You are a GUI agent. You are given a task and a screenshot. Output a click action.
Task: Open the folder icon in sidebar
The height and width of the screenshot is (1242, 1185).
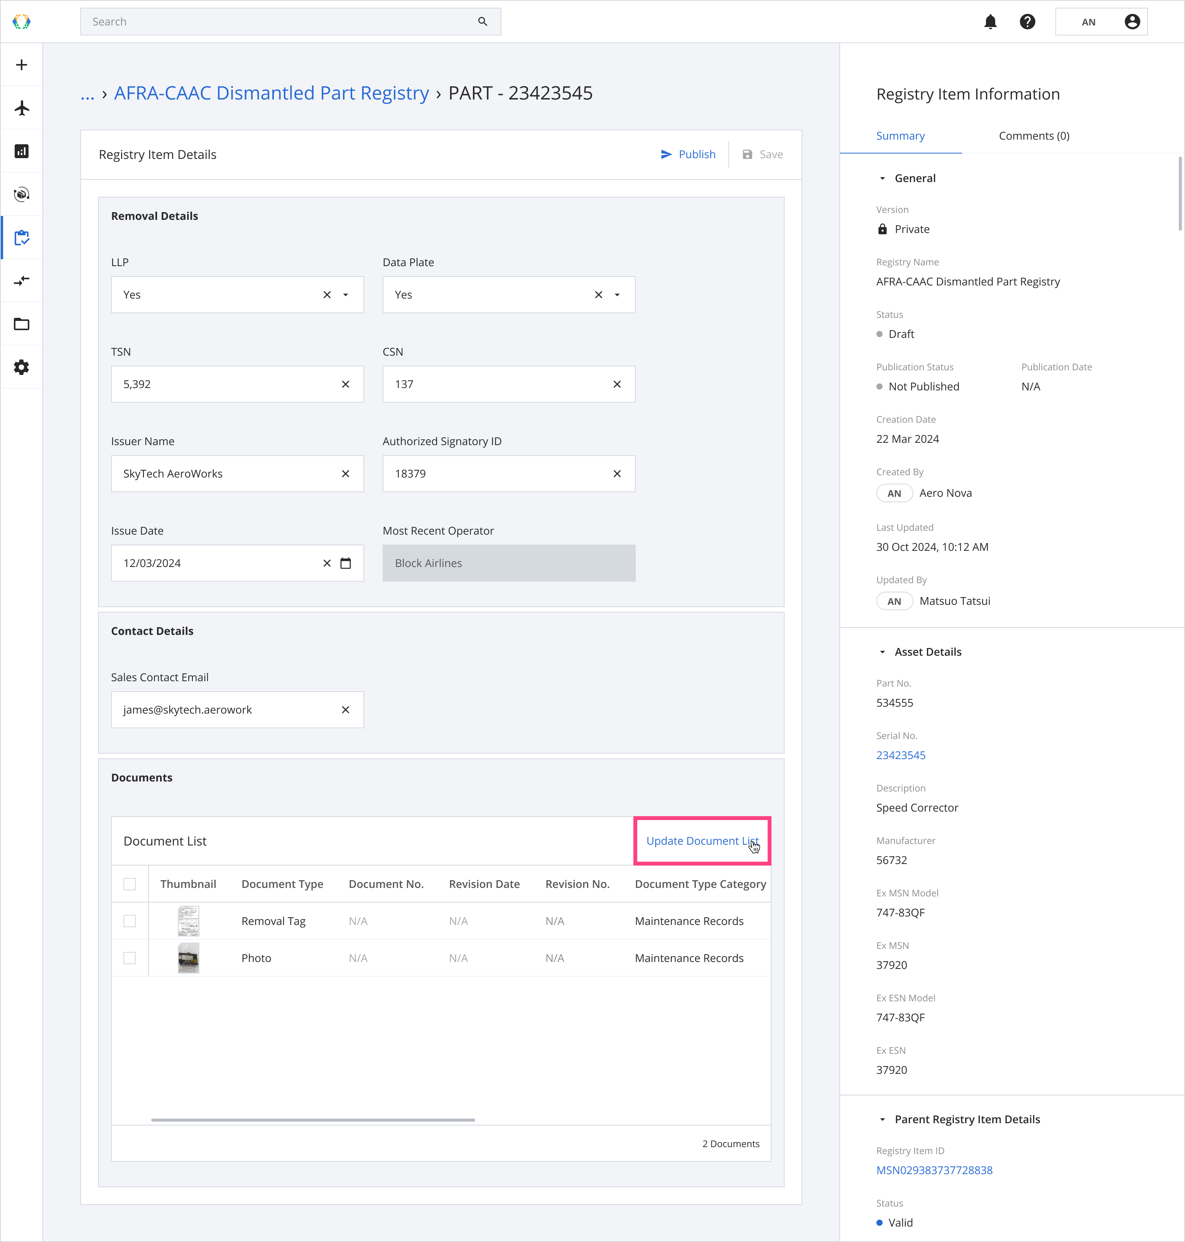point(22,324)
